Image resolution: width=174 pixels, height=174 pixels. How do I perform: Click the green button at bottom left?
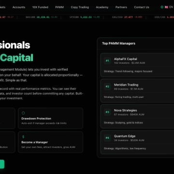(2, 164)
